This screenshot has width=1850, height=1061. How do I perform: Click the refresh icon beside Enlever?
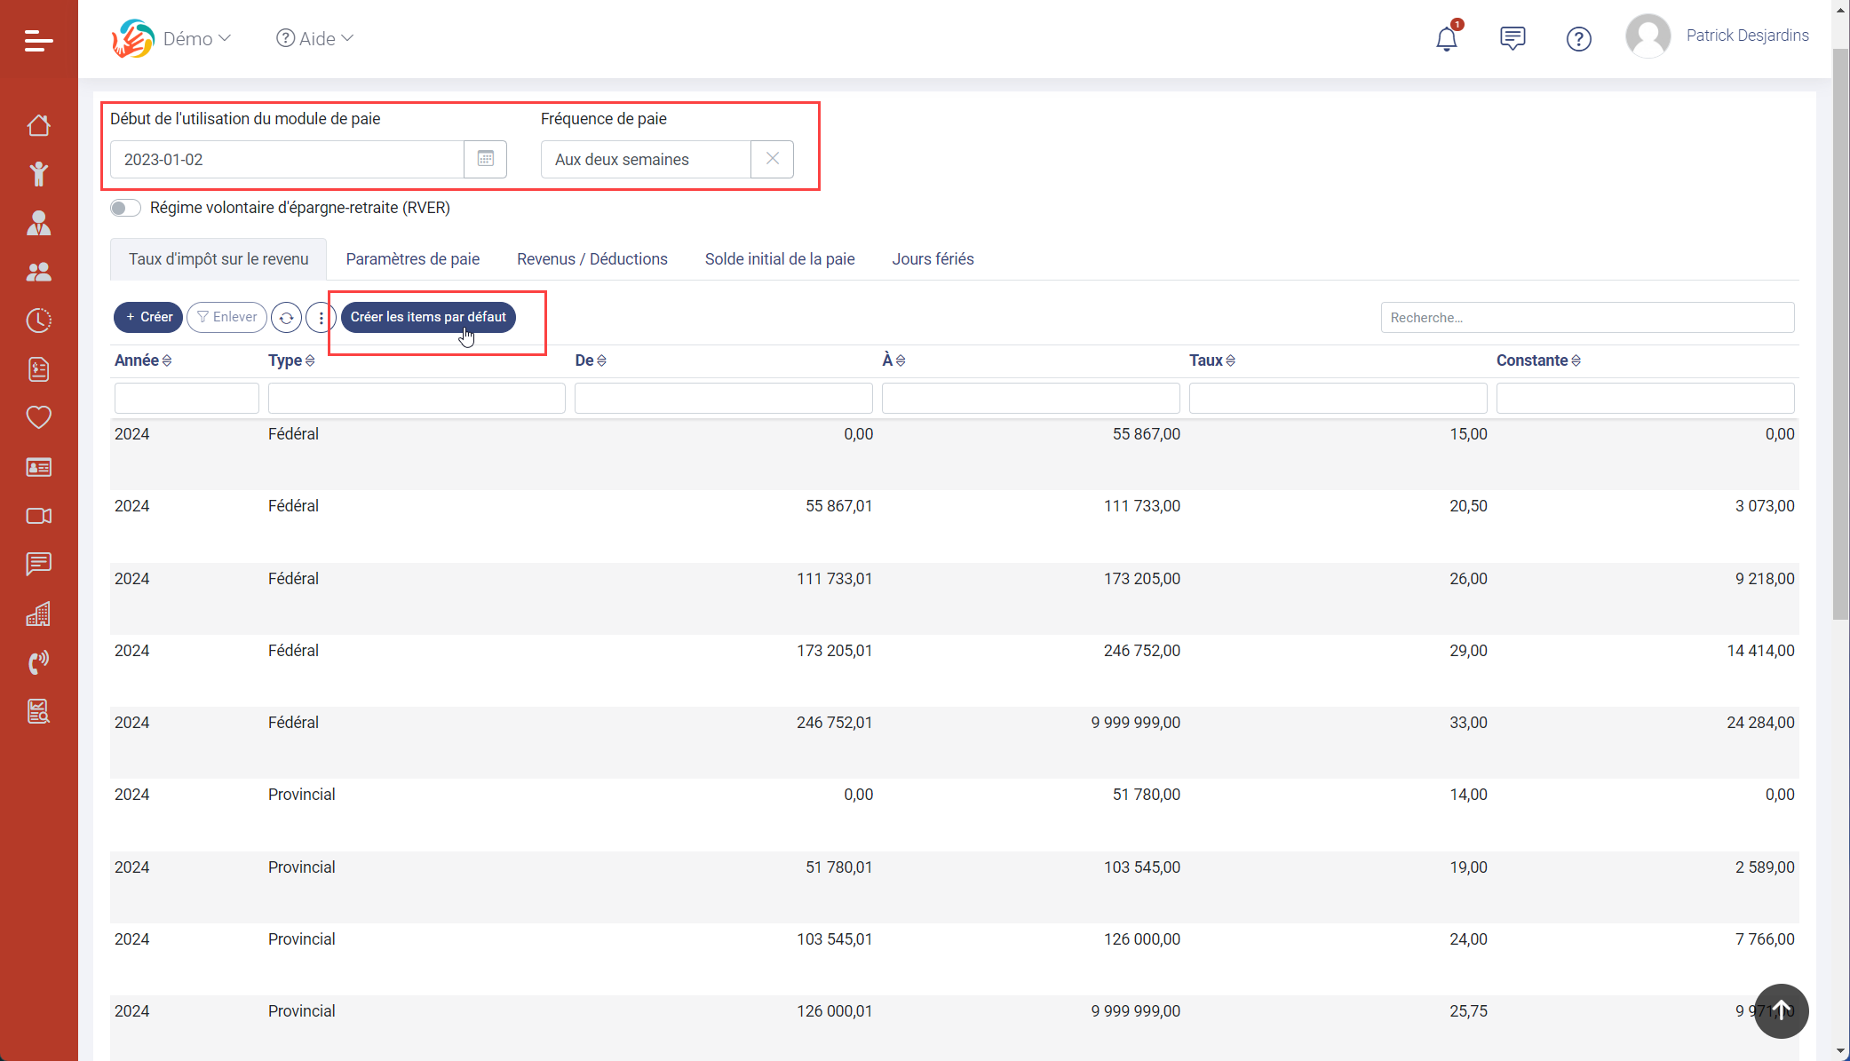click(x=286, y=317)
